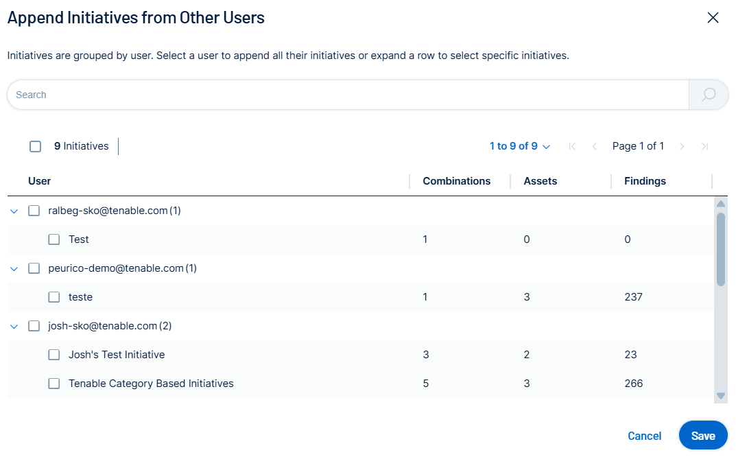Click the previous page arrow

pyautogui.click(x=595, y=146)
